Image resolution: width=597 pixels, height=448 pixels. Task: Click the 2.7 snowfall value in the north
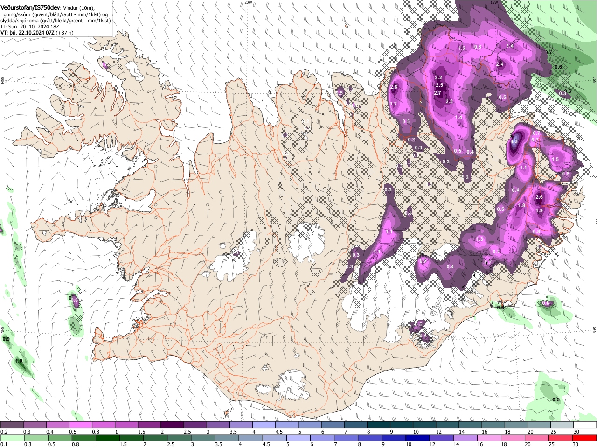[x=437, y=93]
